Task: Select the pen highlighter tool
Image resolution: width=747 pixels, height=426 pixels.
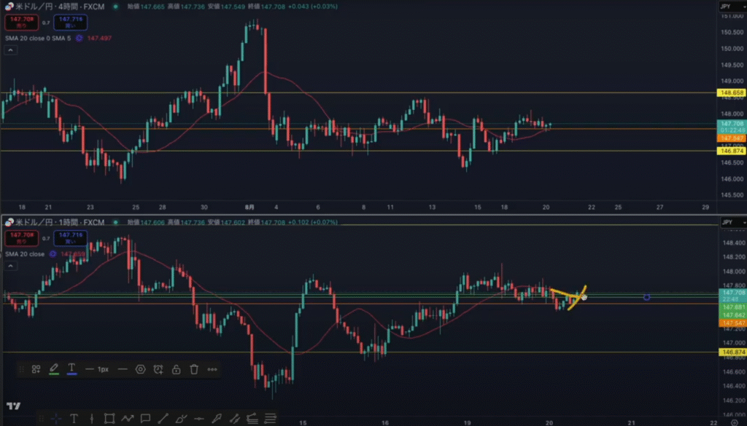Action: click(x=217, y=419)
